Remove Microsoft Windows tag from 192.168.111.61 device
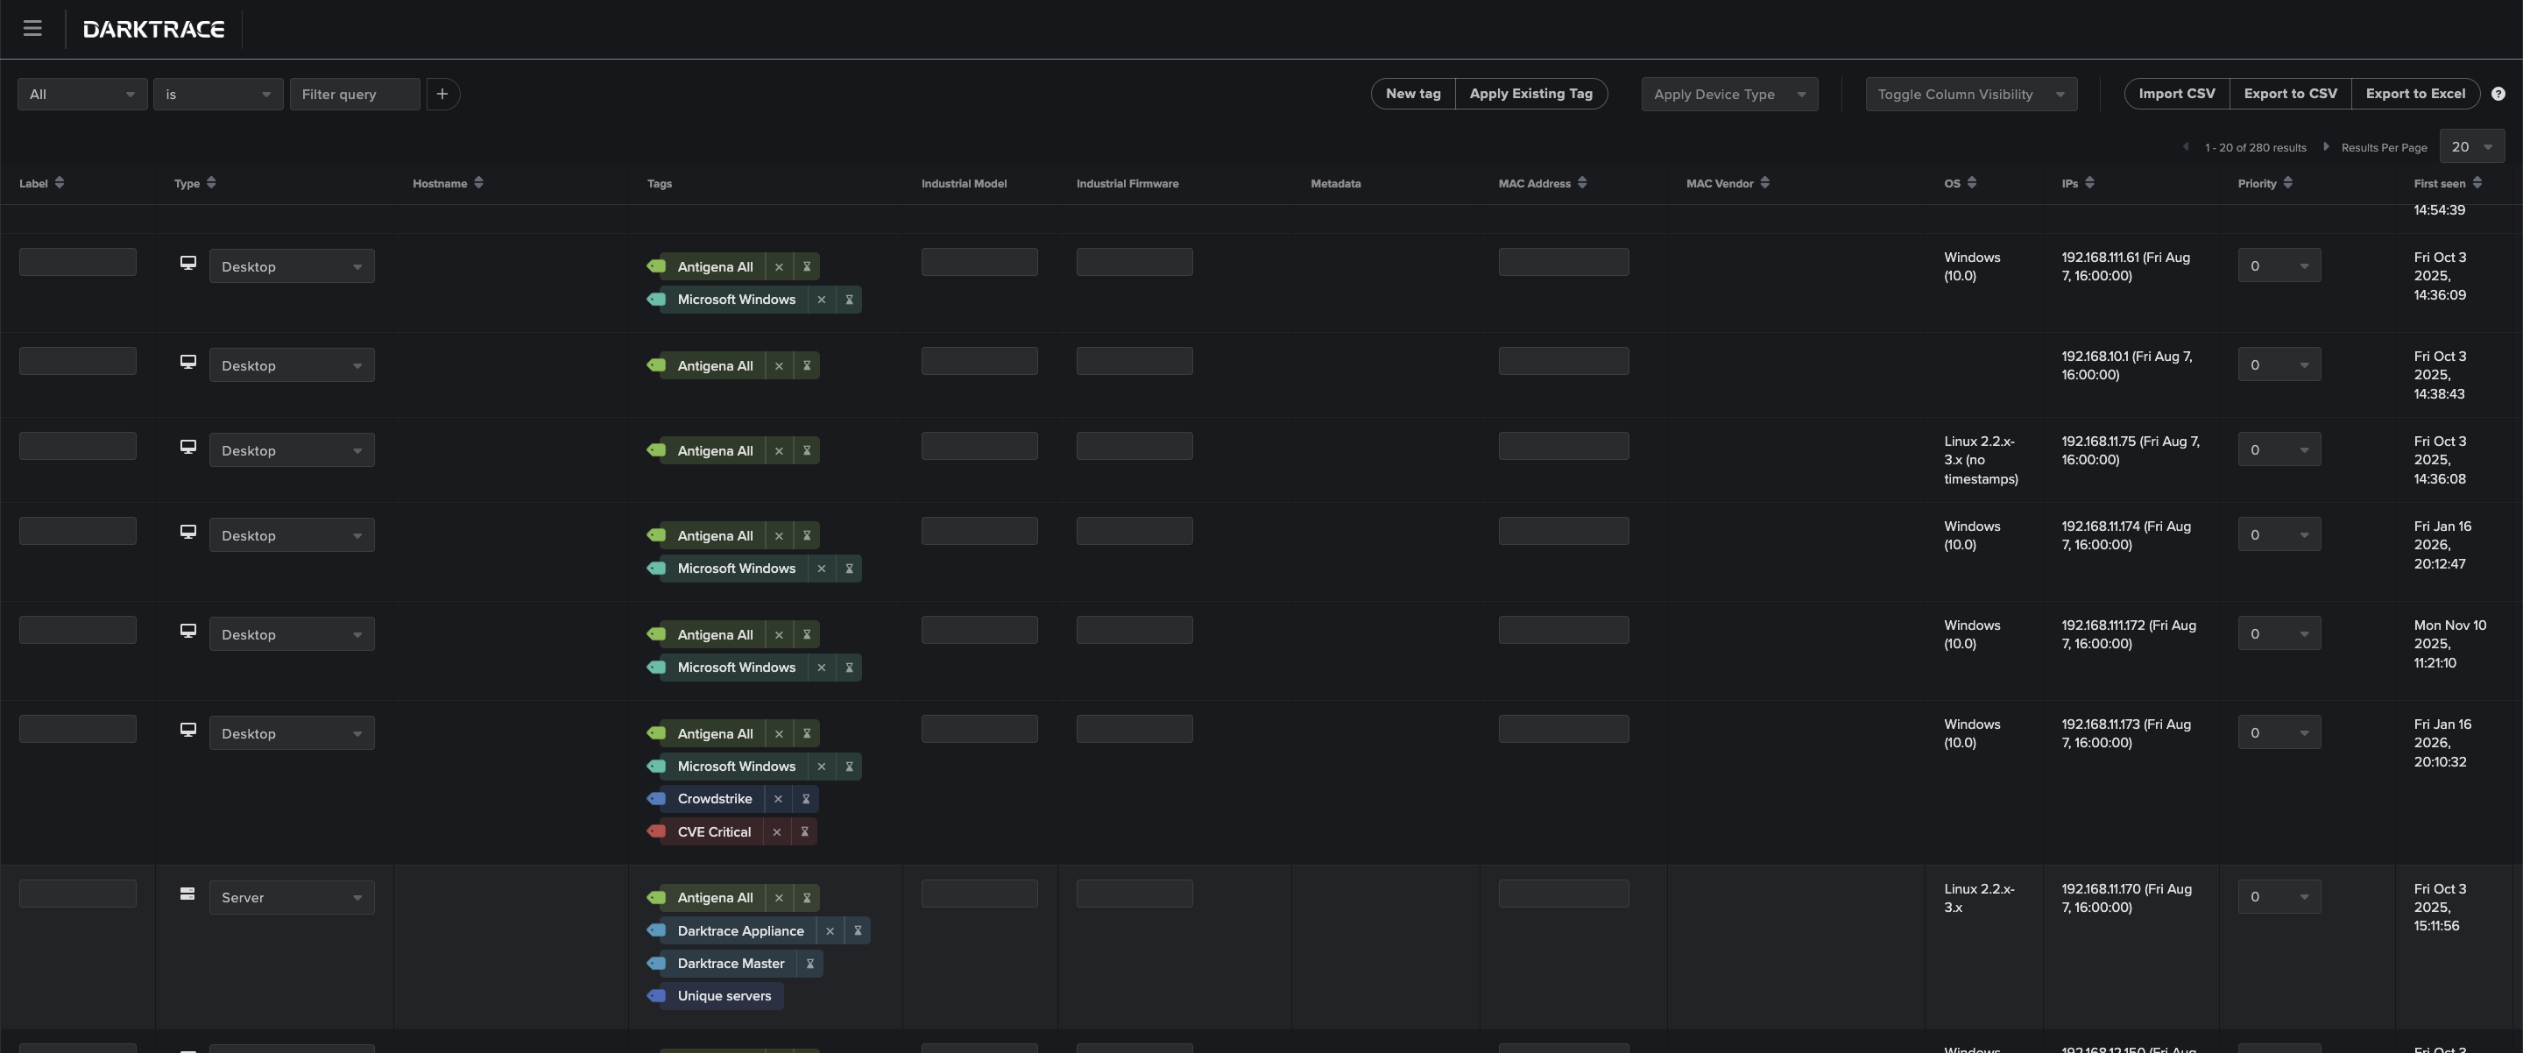The image size is (2523, 1053). click(x=821, y=300)
